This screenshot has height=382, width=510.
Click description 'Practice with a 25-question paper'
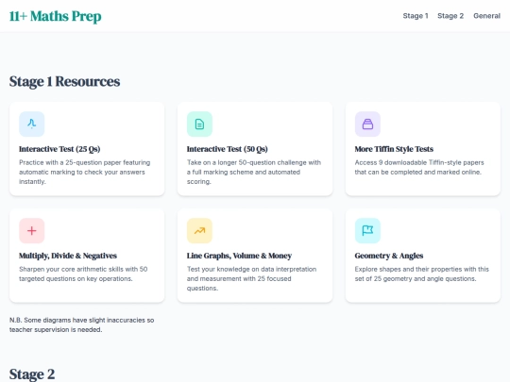(x=85, y=172)
